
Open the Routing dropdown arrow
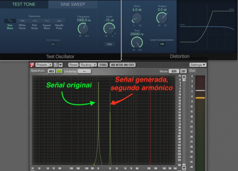95,65
